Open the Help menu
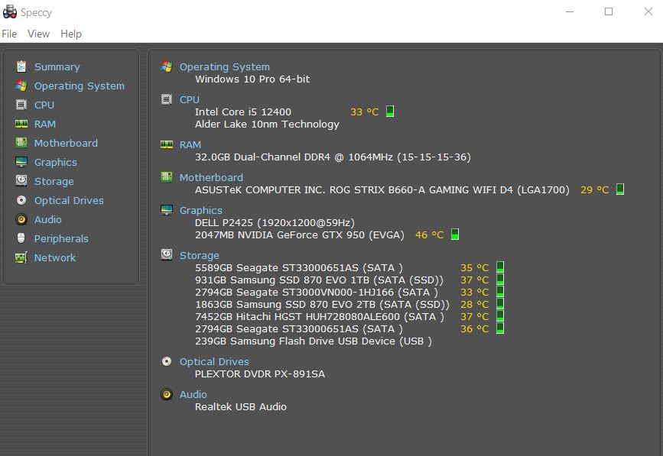The width and height of the screenshot is (663, 456). 71,34
